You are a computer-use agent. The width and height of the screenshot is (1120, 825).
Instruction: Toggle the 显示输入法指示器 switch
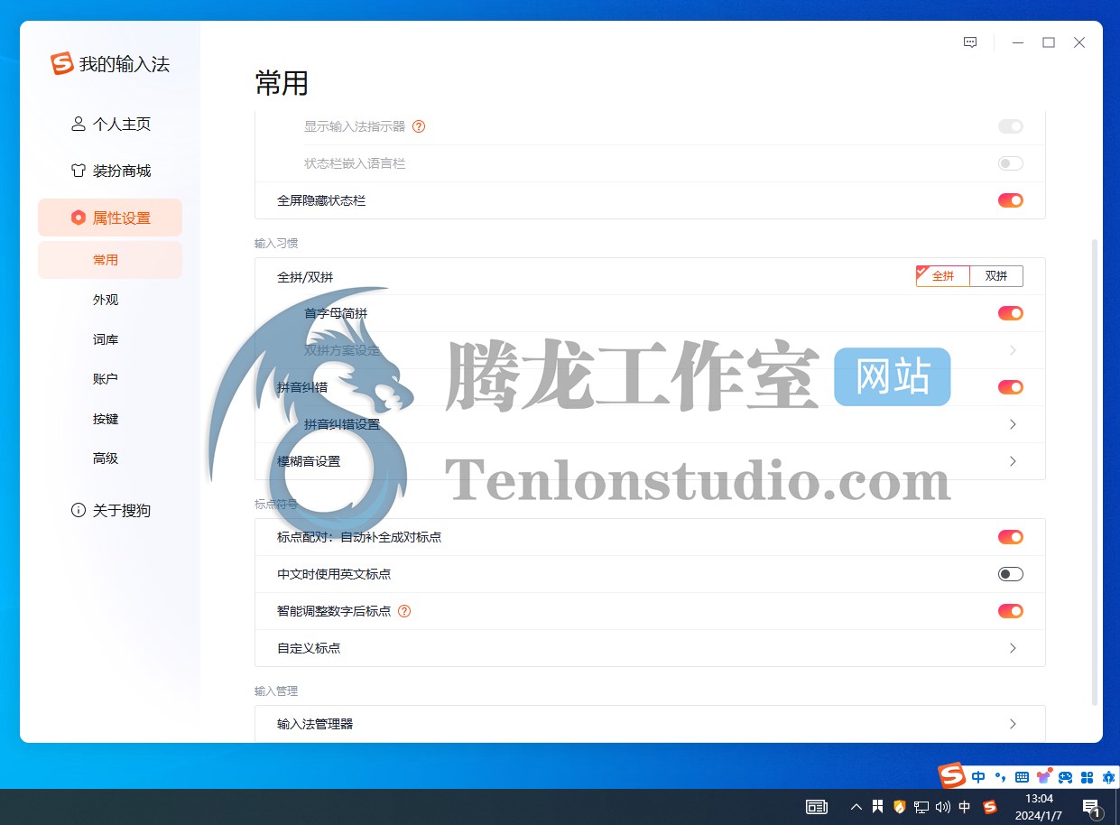[x=1011, y=126]
